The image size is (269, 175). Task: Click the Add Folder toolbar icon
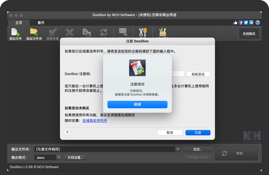point(34,34)
